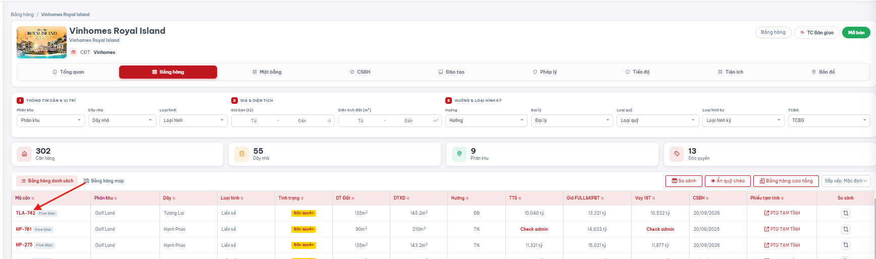Click the green Mở bán button

coord(856,33)
